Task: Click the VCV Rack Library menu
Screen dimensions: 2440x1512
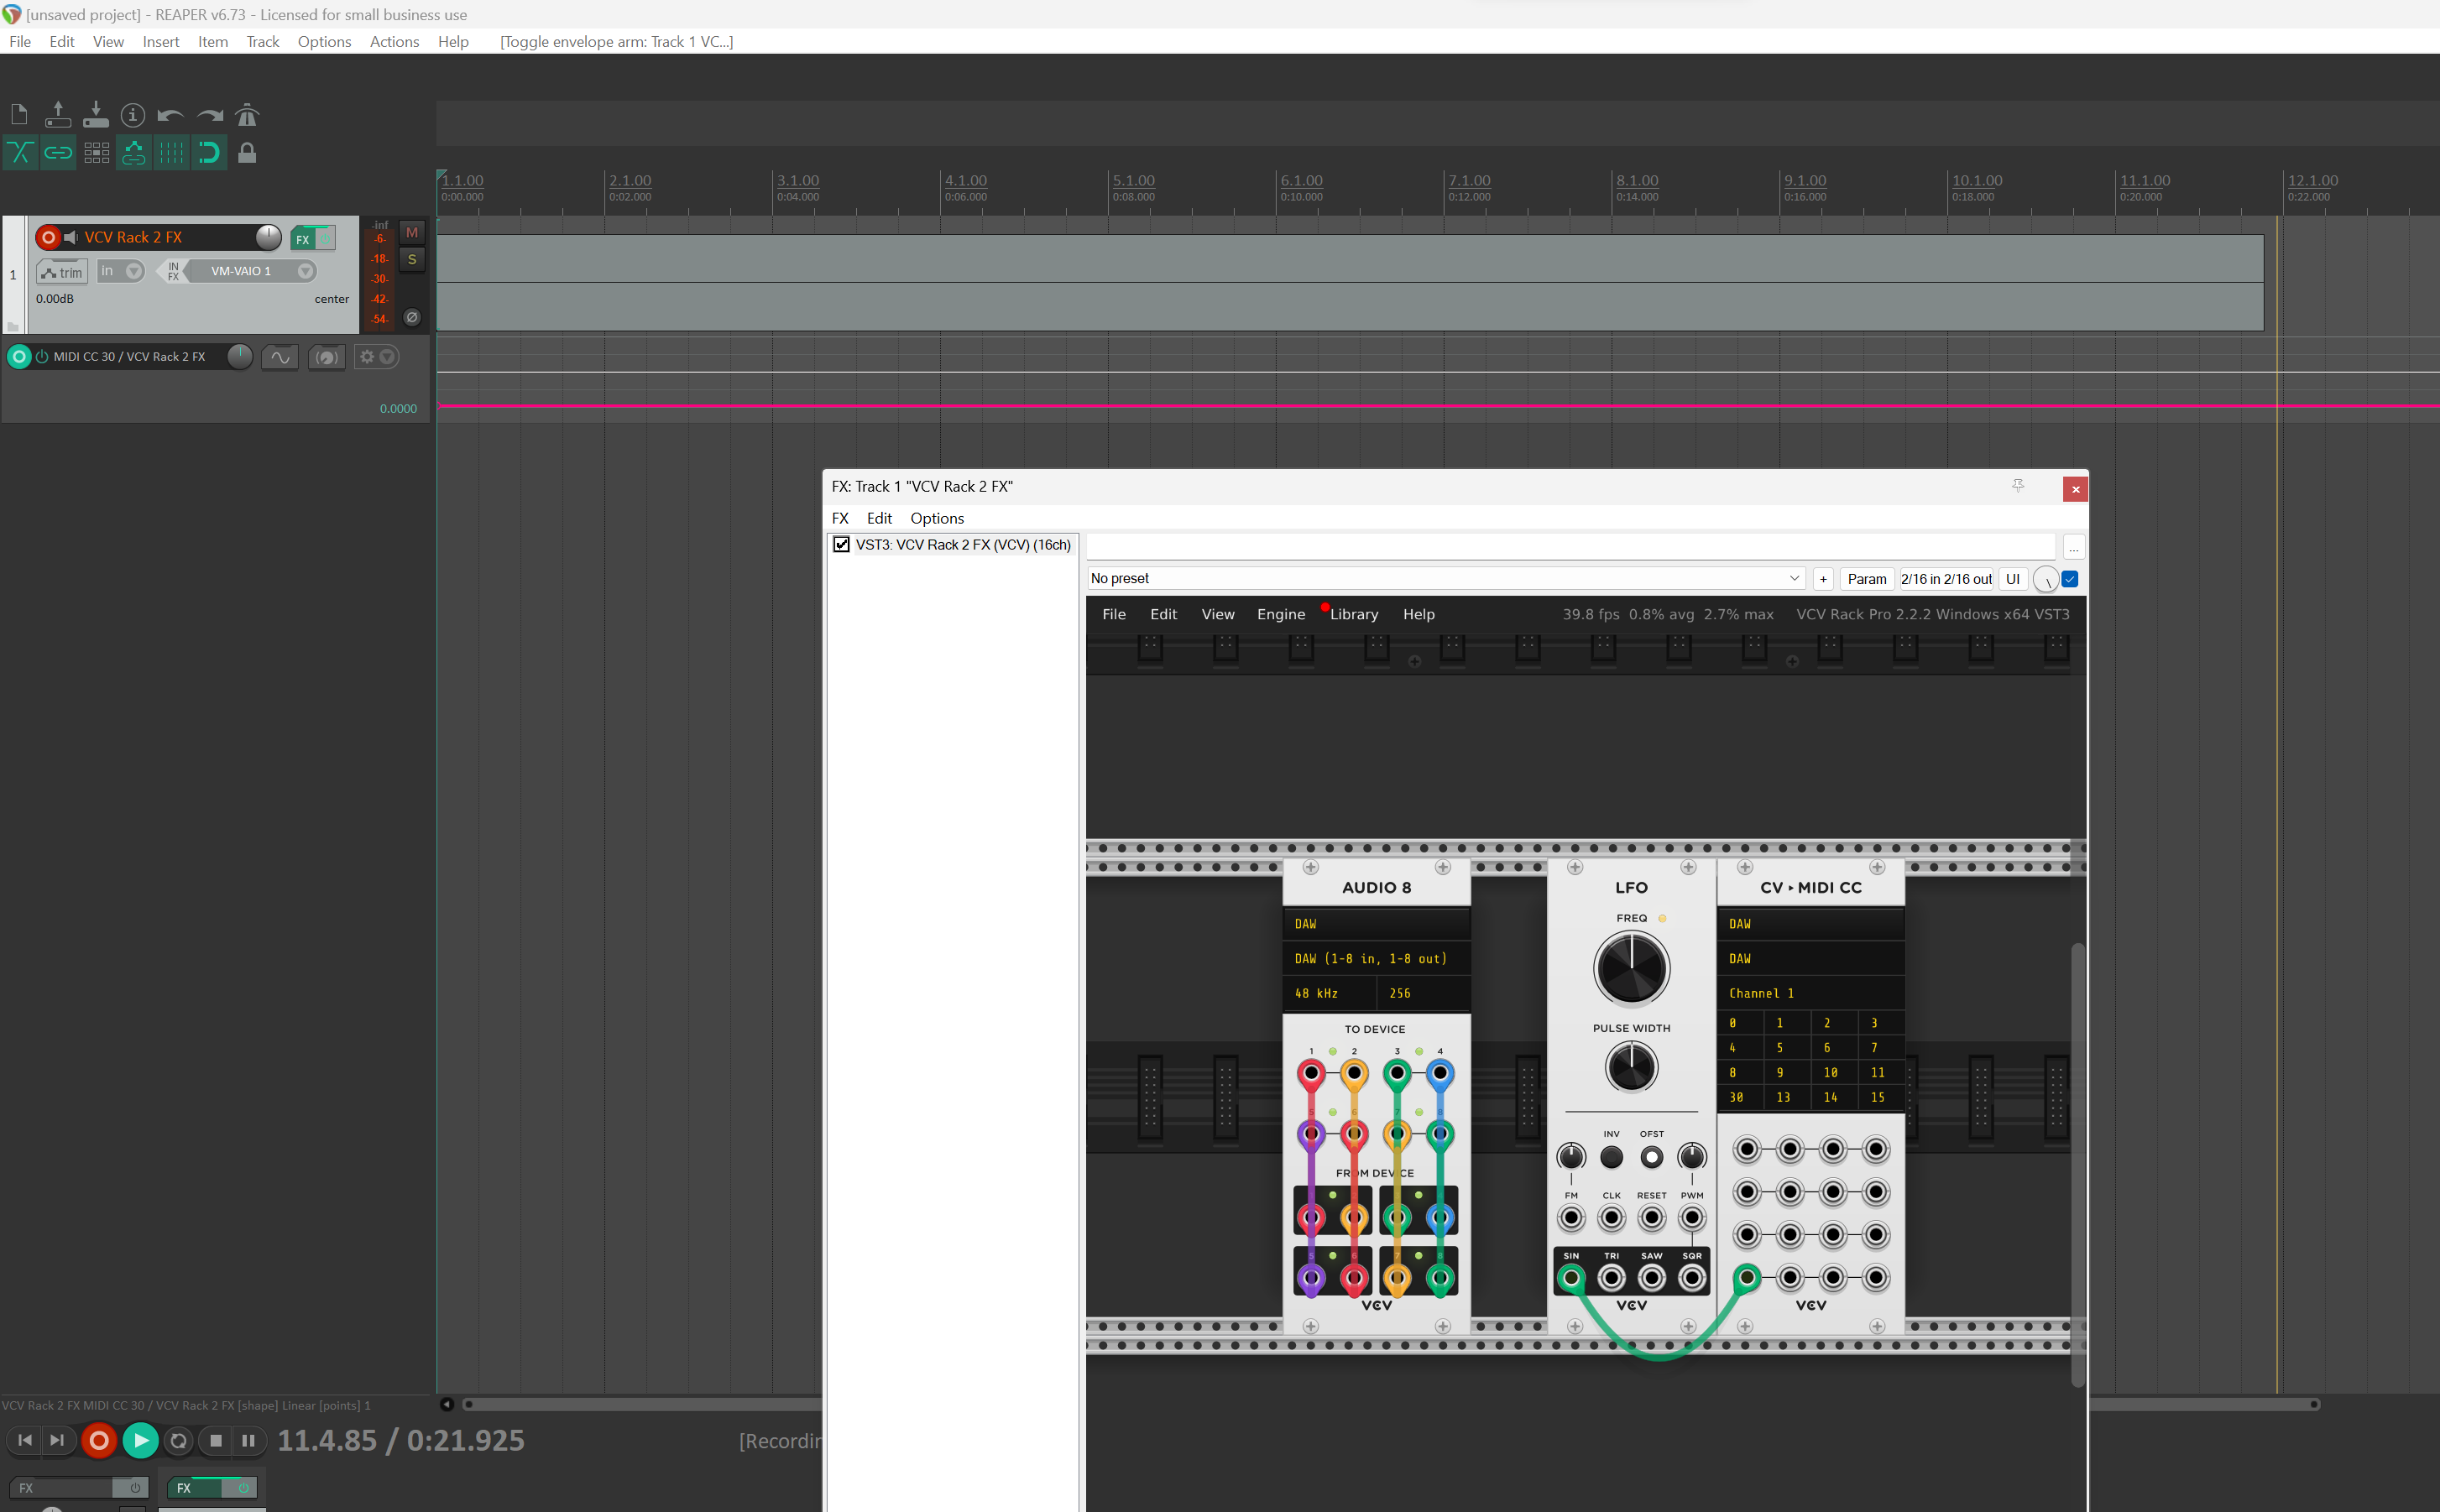Action: click(x=1354, y=613)
